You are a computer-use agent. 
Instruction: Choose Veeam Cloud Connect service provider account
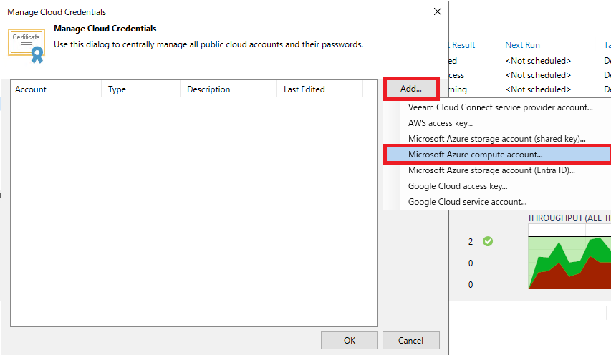(x=501, y=107)
